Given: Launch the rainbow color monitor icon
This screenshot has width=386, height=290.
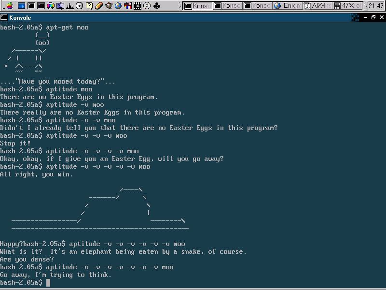Looking at the screenshot, I should pos(51,5).
